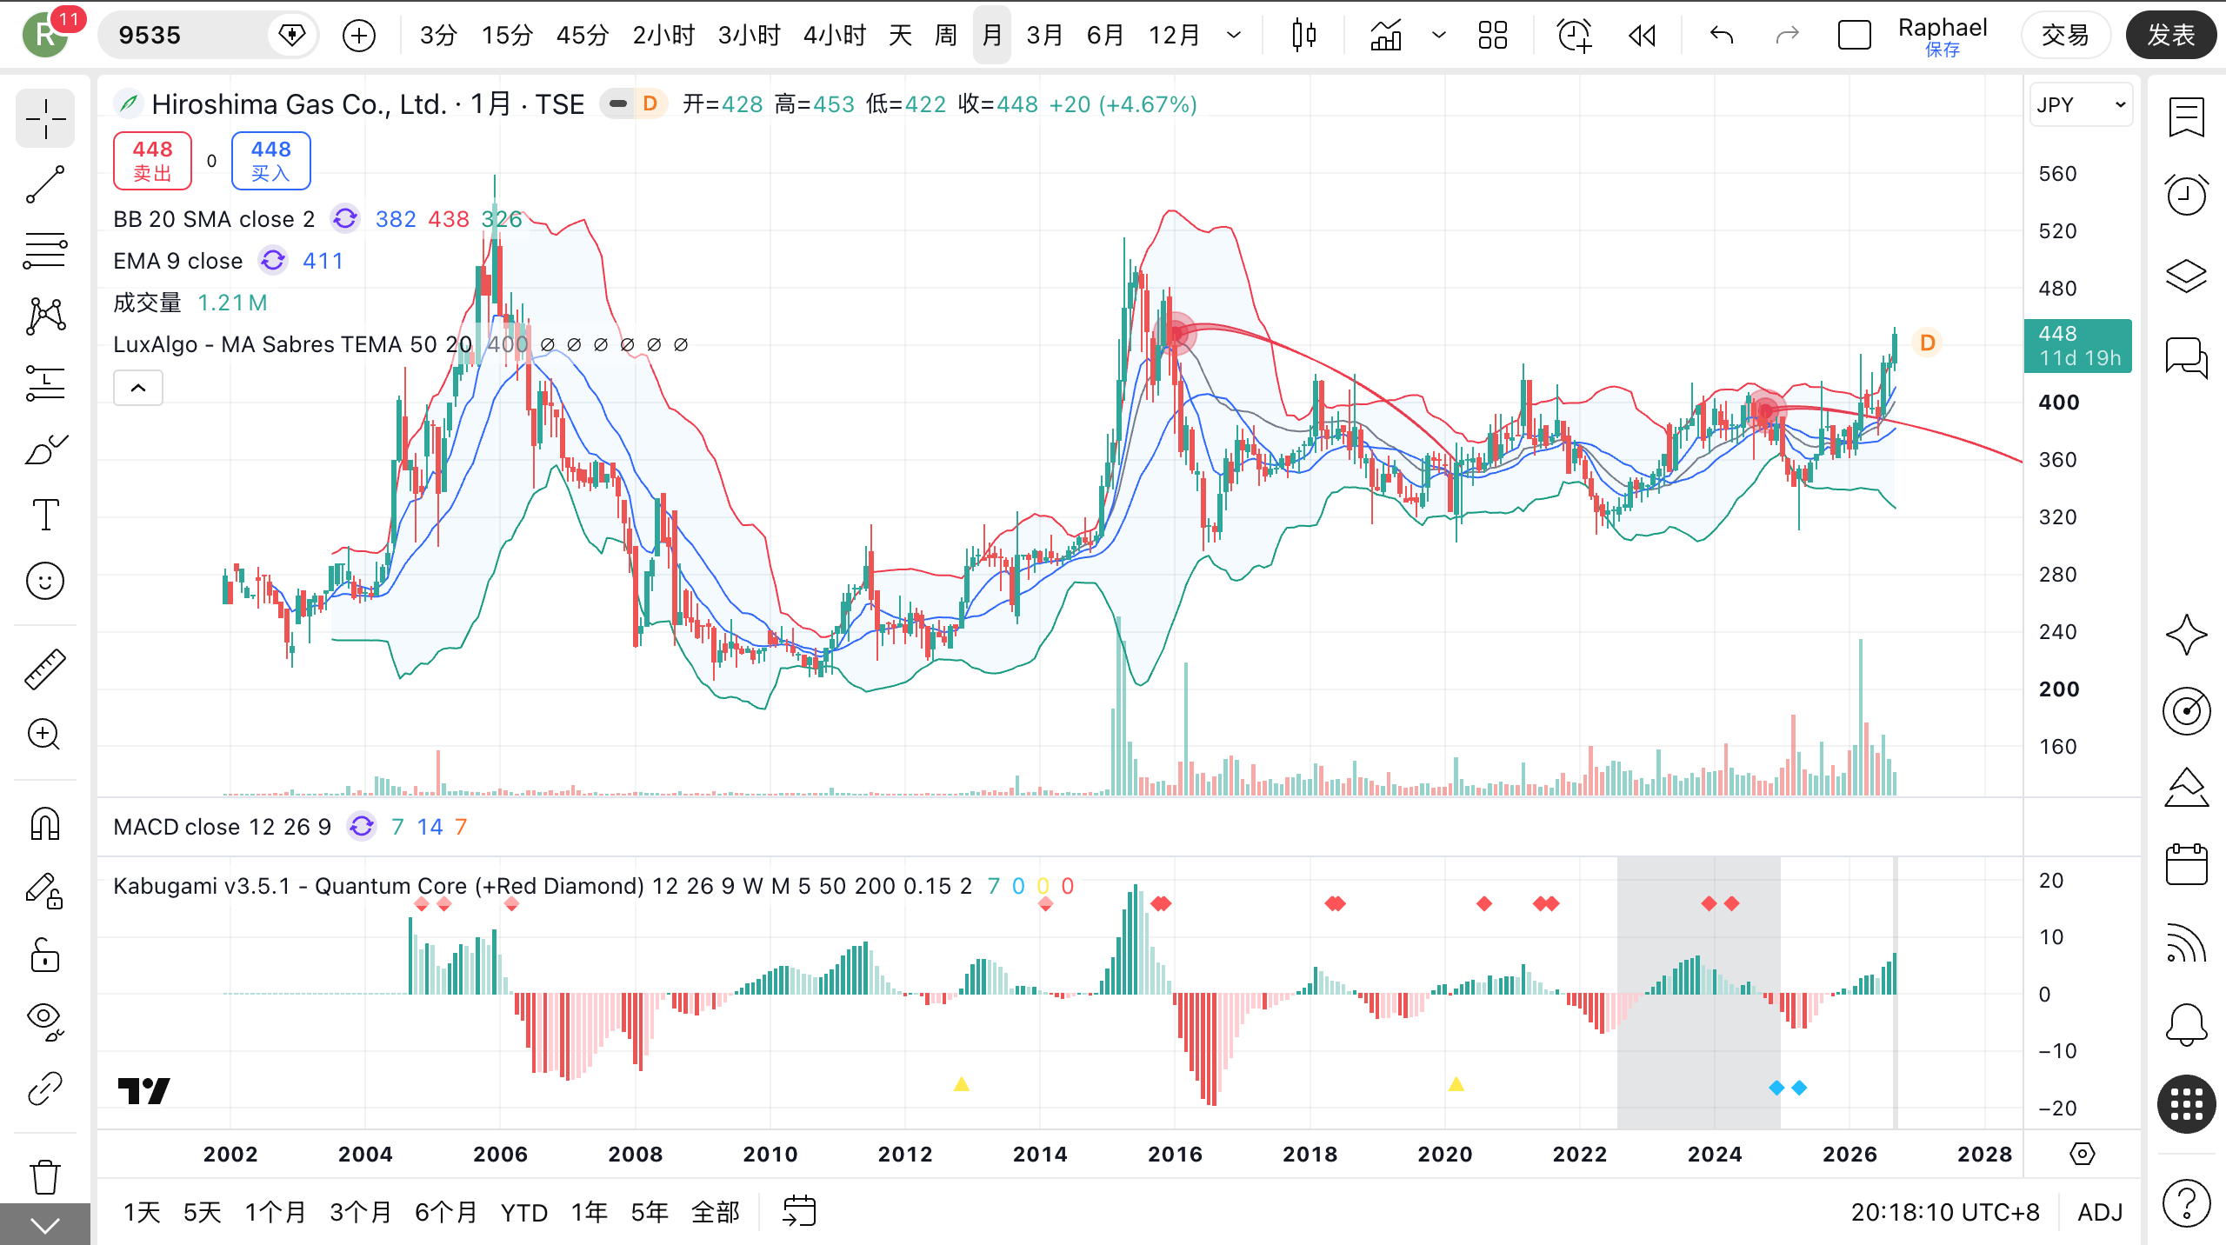Toggle hide all drawings eye icon
Image resolution: width=2226 pixels, height=1245 pixels.
point(45,1022)
